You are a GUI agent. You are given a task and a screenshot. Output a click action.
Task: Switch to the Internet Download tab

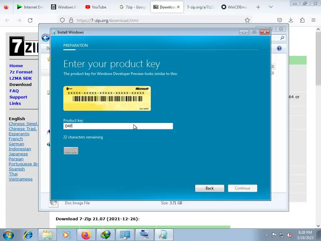coord(30,7)
